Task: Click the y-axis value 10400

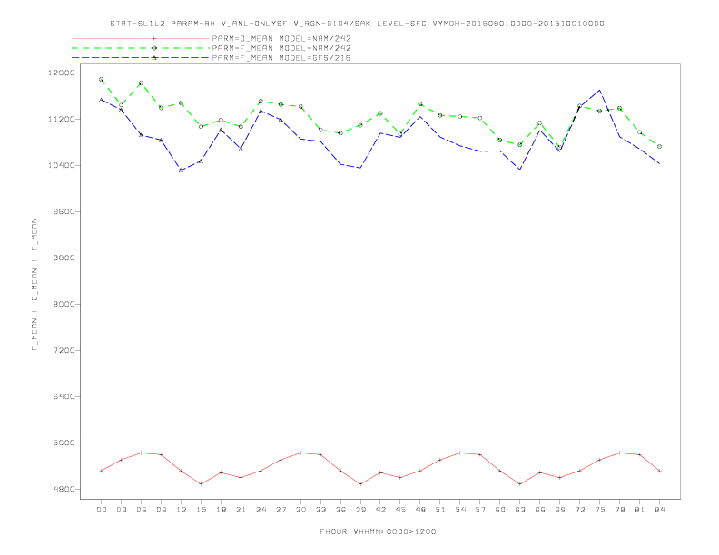Action: [x=62, y=165]
